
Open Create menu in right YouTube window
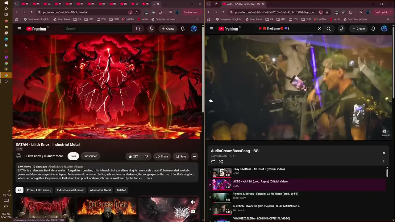pyautogui.click(x=359, y=29)
